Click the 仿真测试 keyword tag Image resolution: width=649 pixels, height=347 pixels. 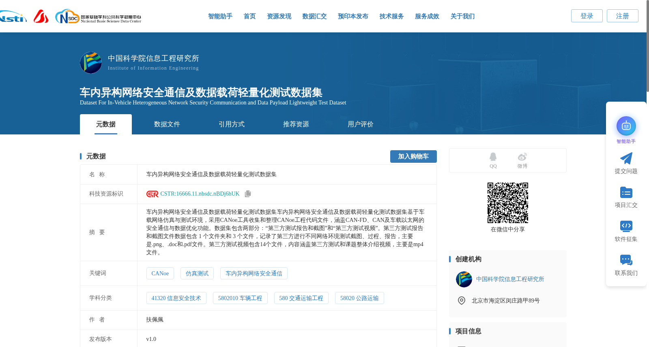(197, 273)
